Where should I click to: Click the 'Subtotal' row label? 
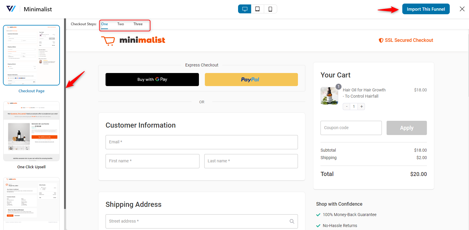(x=328, y=150)
